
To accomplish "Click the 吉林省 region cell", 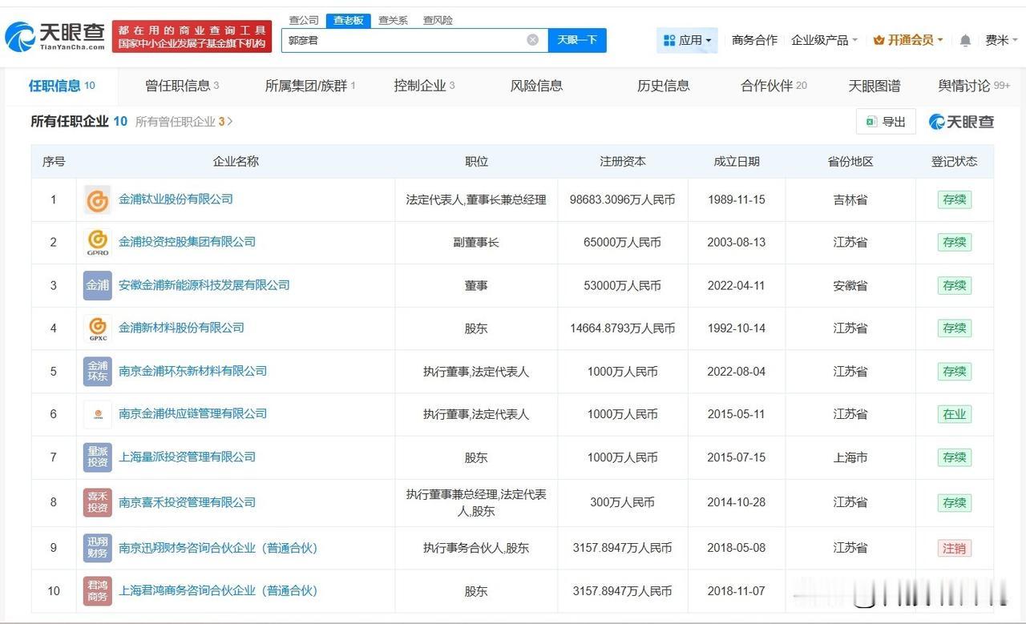I will [x=850, y=199].
